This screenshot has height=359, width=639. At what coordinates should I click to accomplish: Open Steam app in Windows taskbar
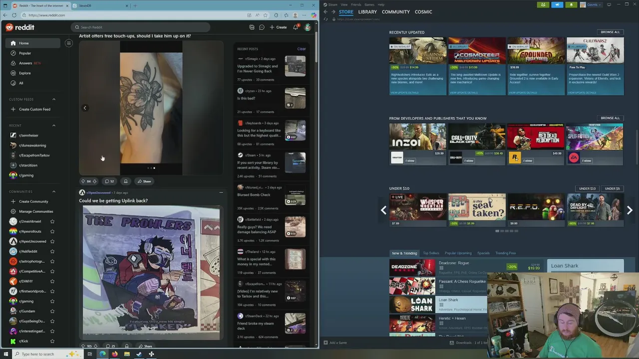(139, 354)
